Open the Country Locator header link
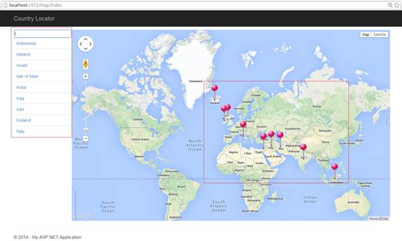 (34, 19)
